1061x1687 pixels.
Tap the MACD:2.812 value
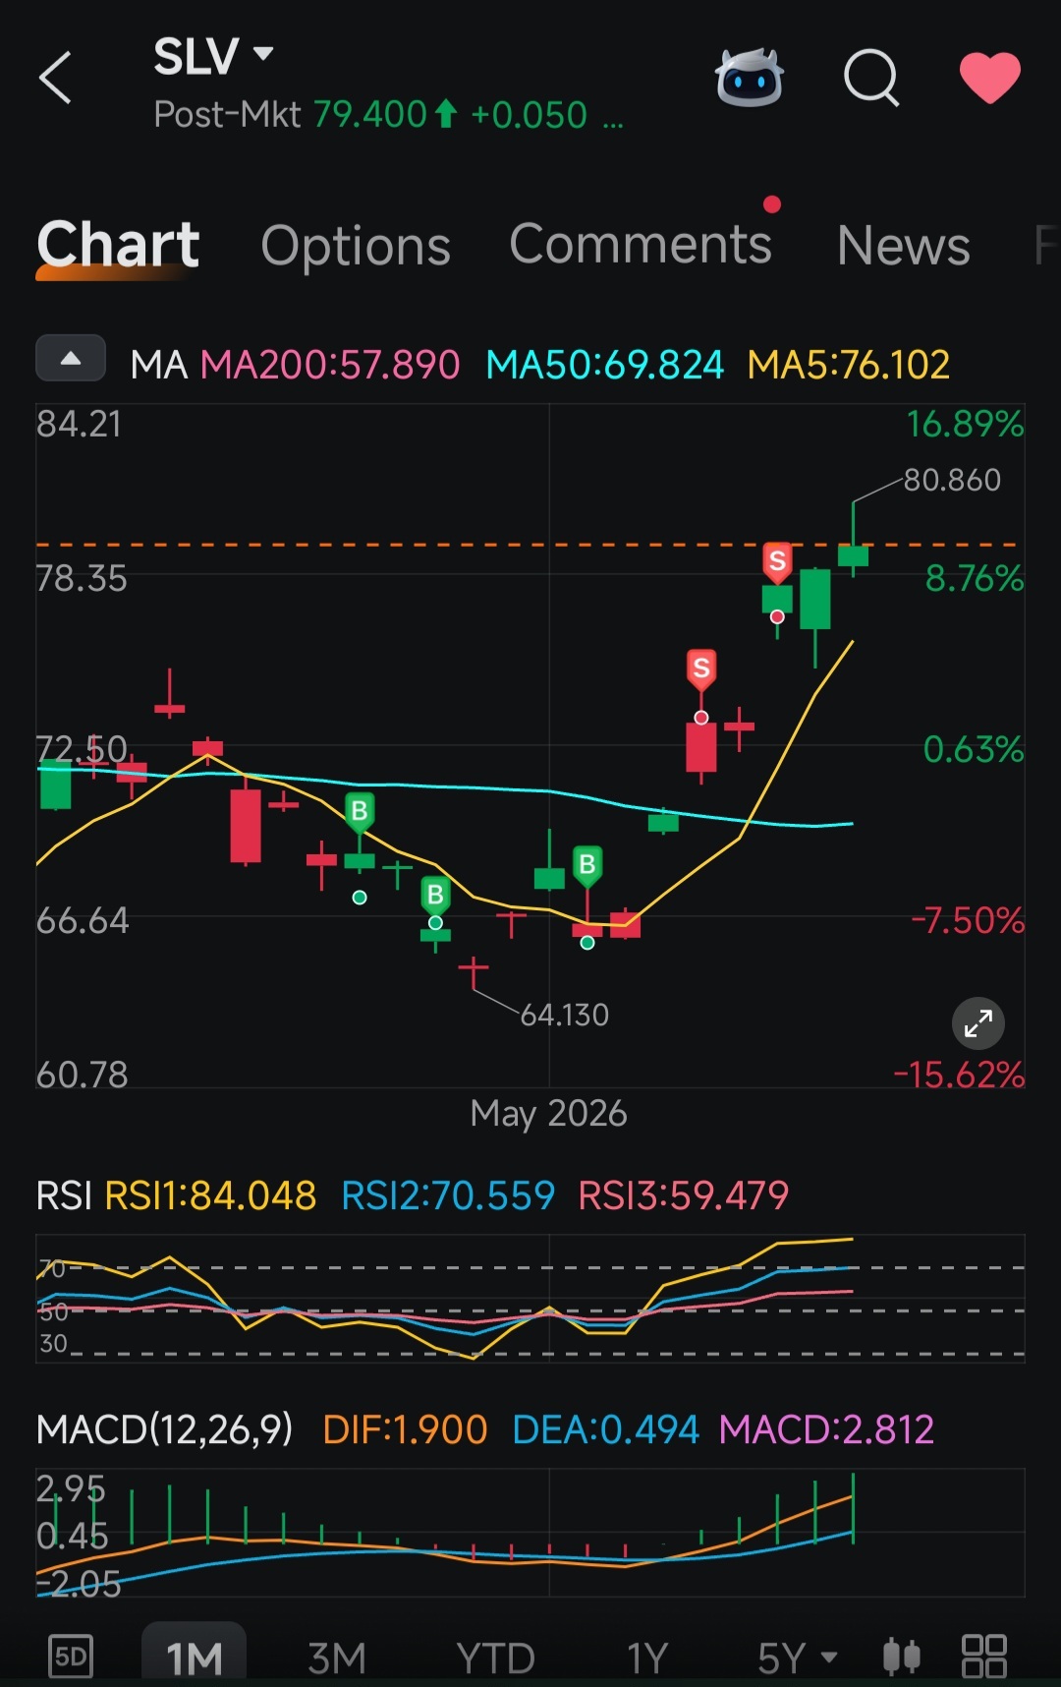point(827,1429)
